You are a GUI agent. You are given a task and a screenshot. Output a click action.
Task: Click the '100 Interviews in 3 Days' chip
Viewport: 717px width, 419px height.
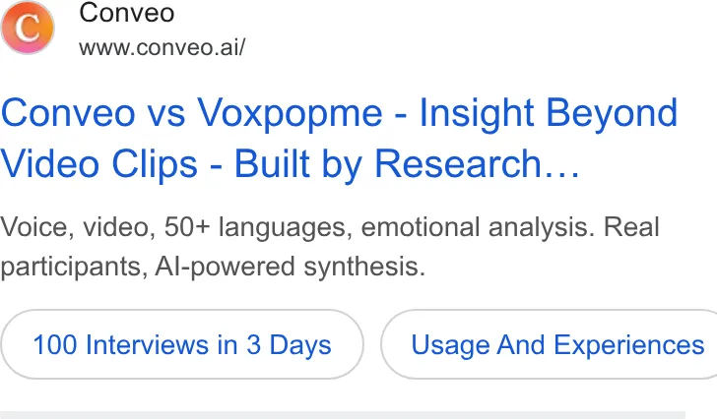pyautogui.click(x=182, y=344)
